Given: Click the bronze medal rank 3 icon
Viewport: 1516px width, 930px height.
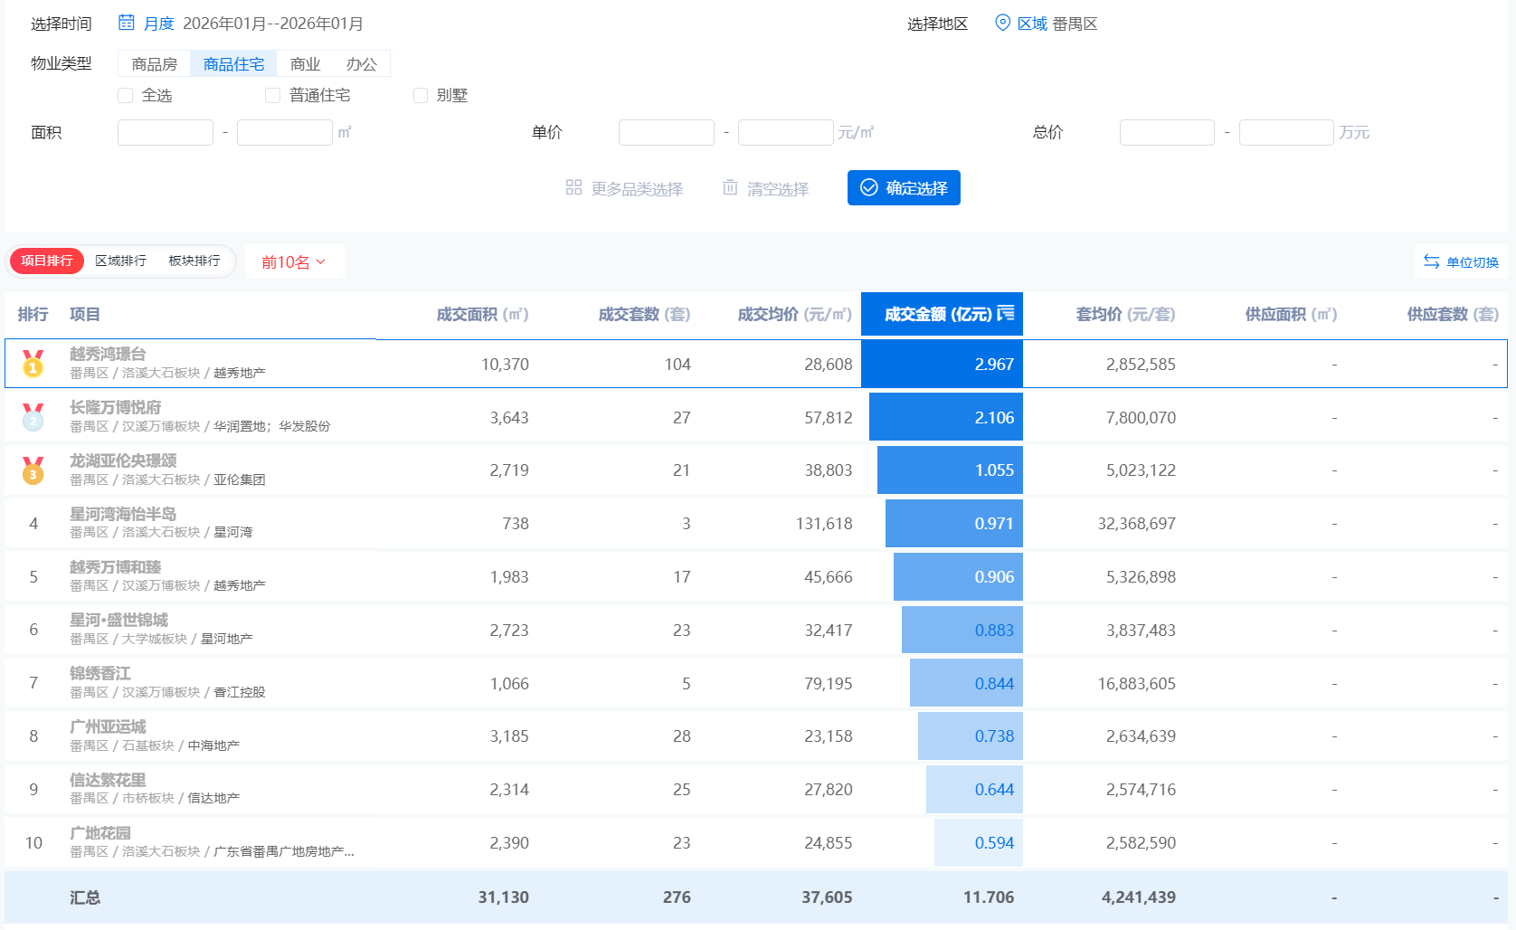Looking at the screenshot, I should coord(33,470).
